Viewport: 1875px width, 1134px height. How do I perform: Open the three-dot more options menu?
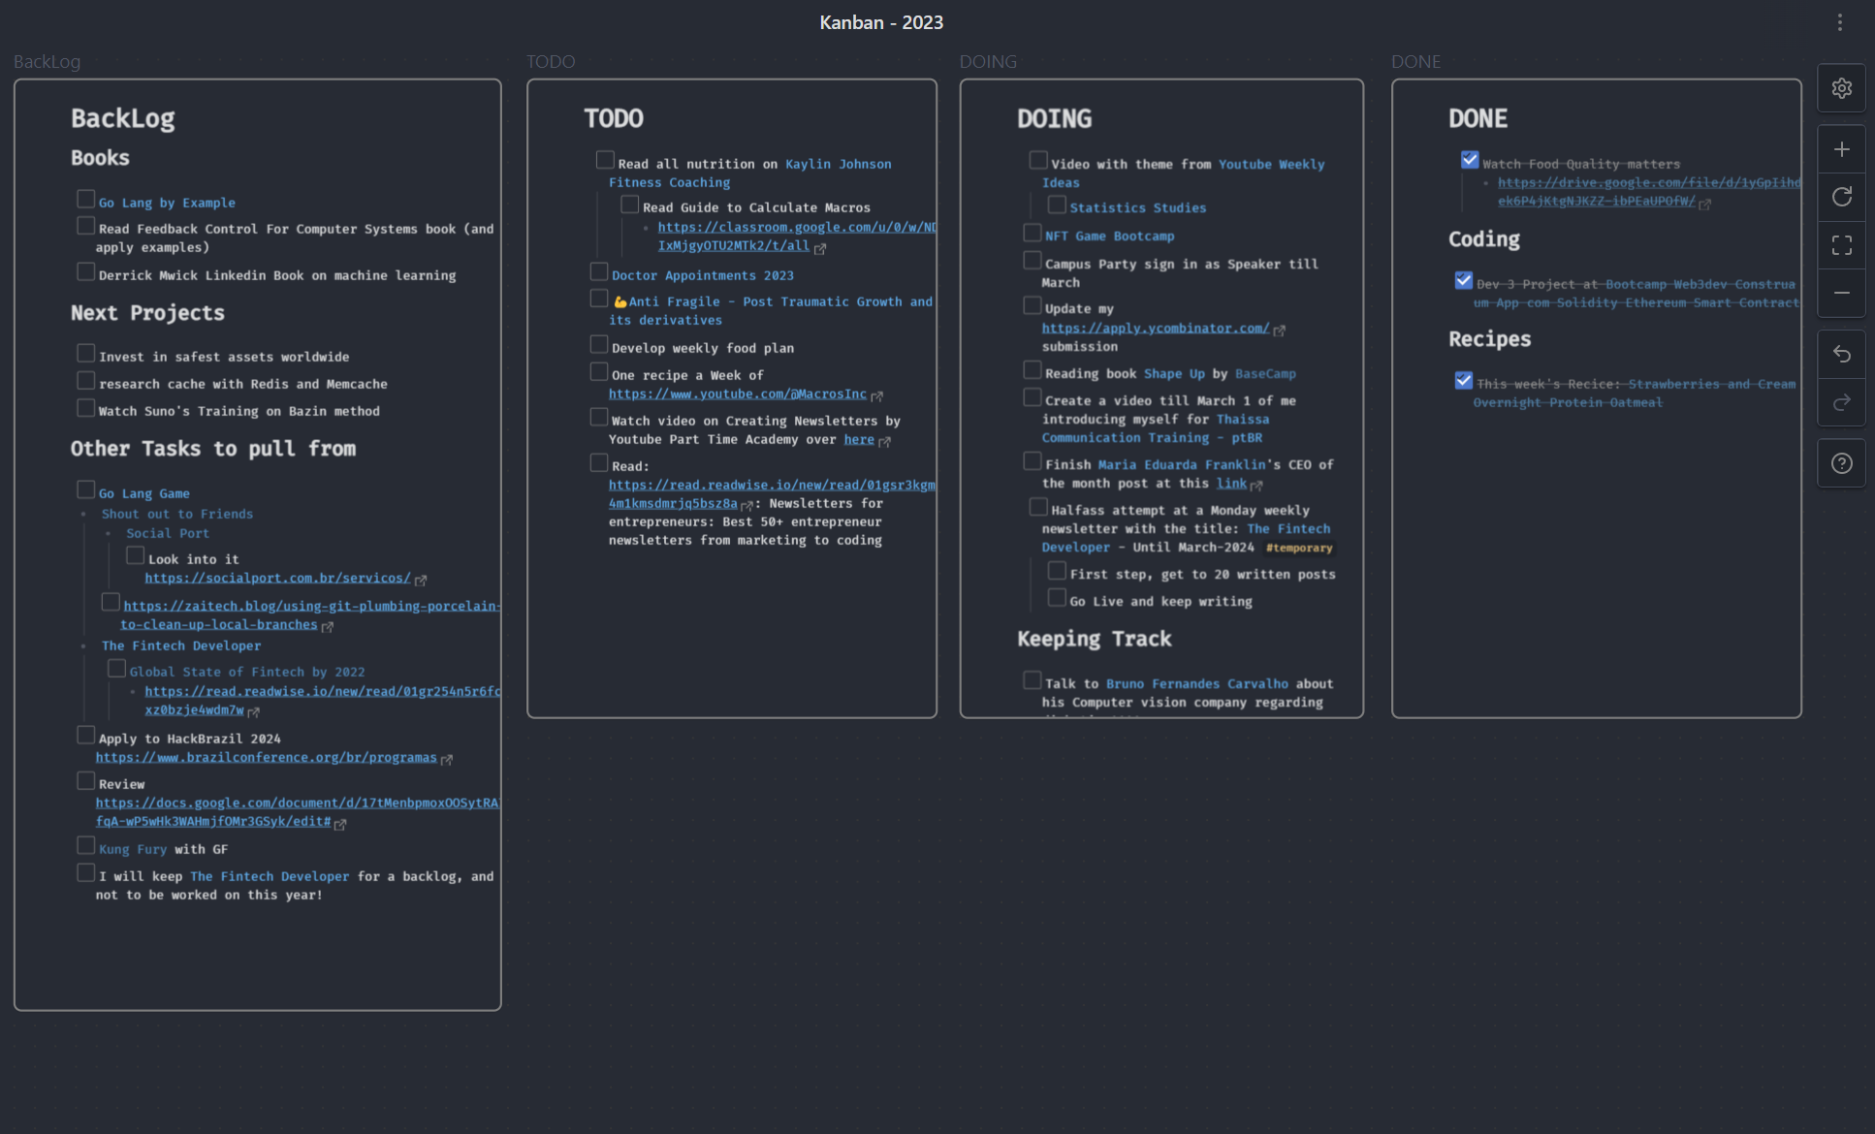click(x=1839, y=22)
